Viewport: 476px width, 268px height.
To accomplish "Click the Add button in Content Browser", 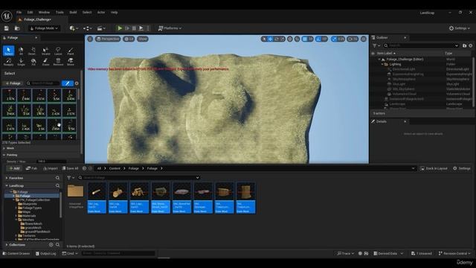I will click(14, 168).
